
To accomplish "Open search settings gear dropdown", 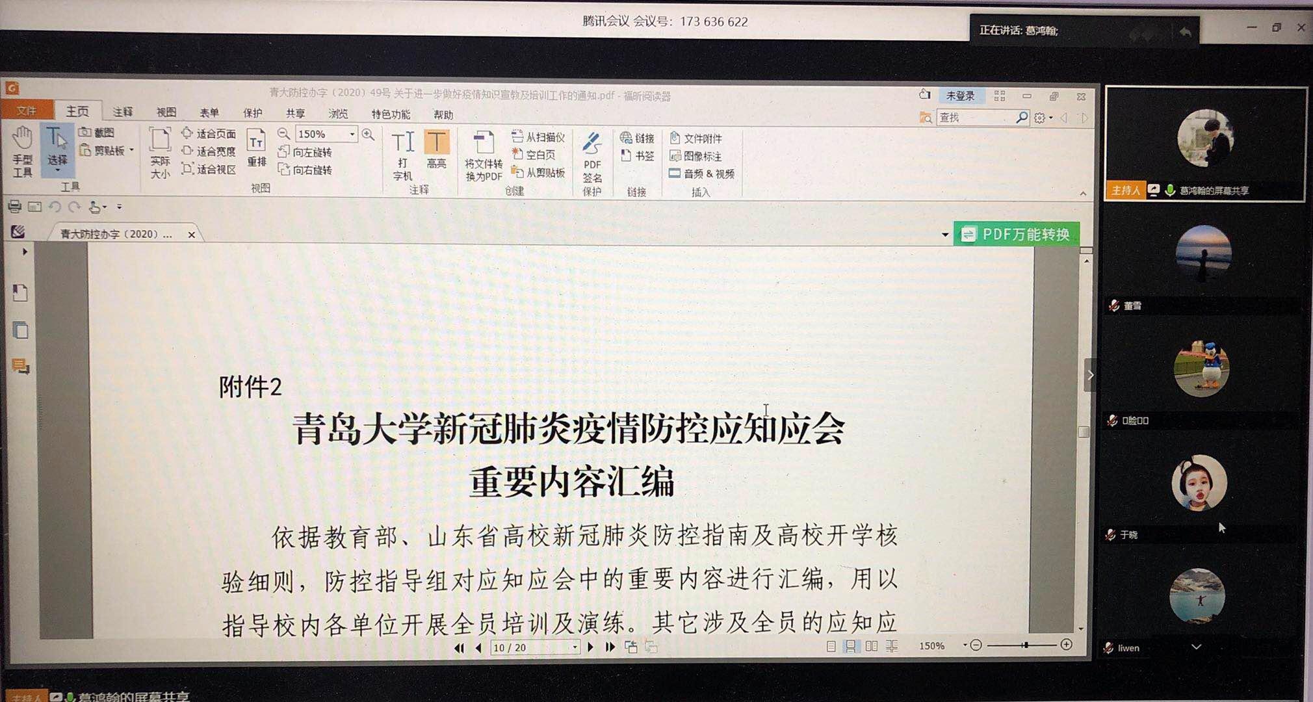I will [x=1043, y=118].
